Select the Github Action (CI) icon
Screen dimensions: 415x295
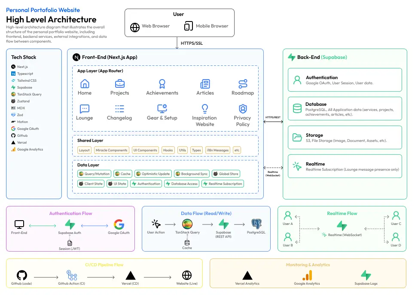(72, 275)
